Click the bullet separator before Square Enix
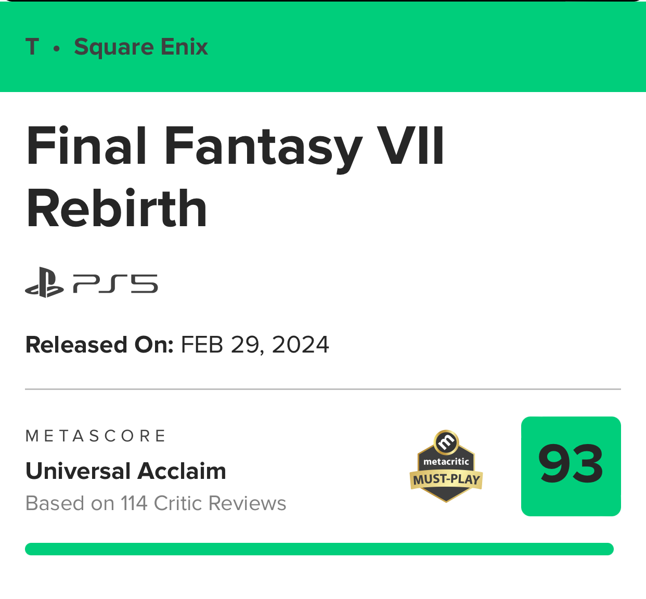The height and width of the screenshot is (599, 646). 57,48
